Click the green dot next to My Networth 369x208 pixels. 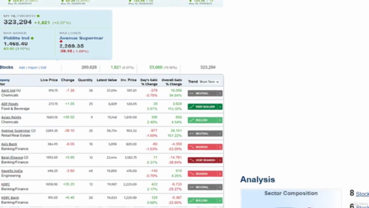tap(39, 16)
